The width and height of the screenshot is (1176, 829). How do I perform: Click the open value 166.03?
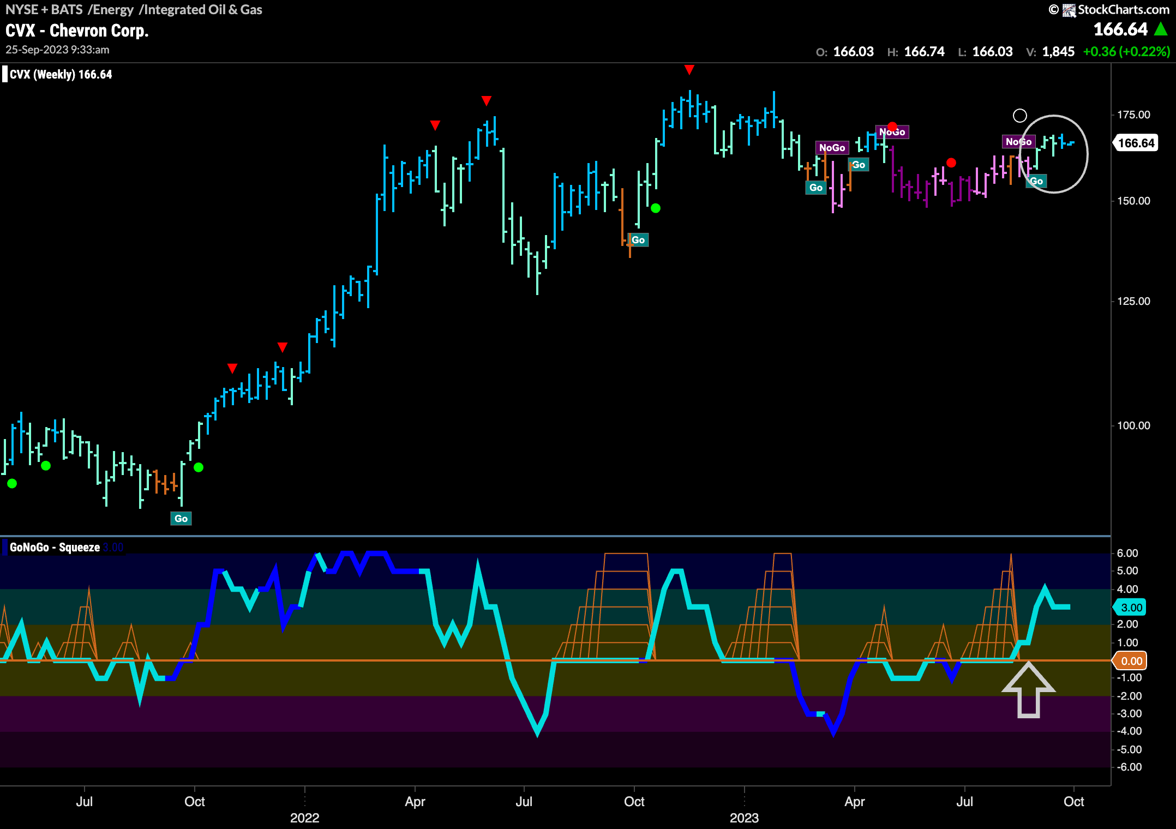click(x=854, y=52)
